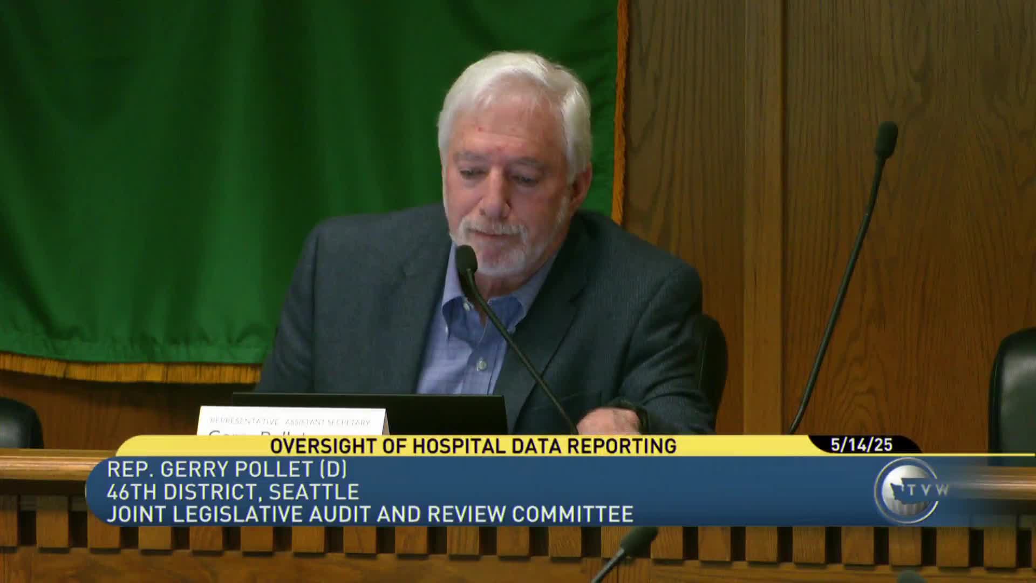This screenshot has height=583, width=1036.
Task: Click the chair partially visible at left edge
Action: [19, 424]
